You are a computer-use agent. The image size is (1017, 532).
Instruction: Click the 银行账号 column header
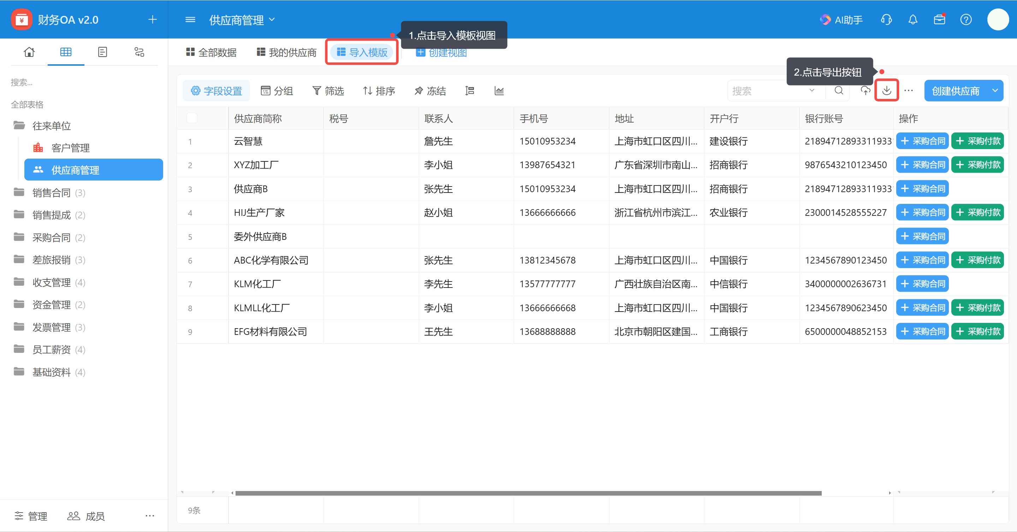(x=846, y=118)
